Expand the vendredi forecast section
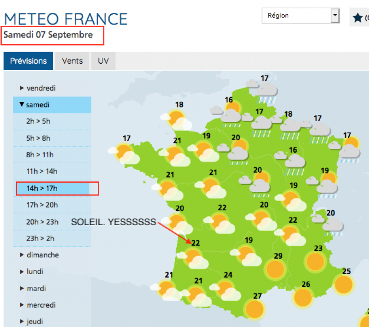Viewport: 369px width, 327px height. [38, 88]
